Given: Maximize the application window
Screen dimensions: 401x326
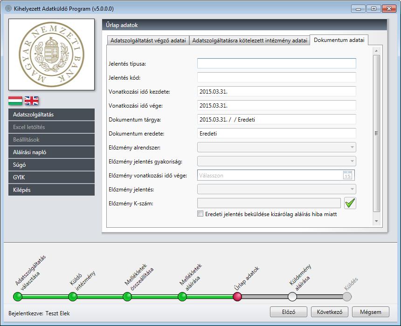Looking at the screenshot, I should tap(373, 9).
